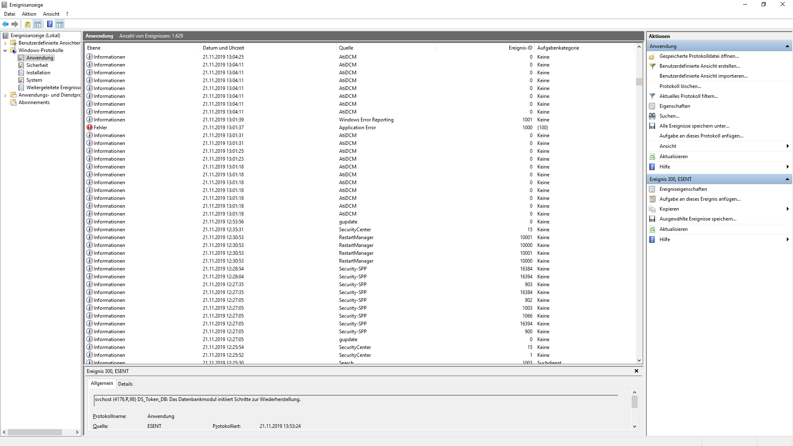Click the binoculars Suchen icon
This screenshot has width=793, height=446.
click(x=652, y=116)
